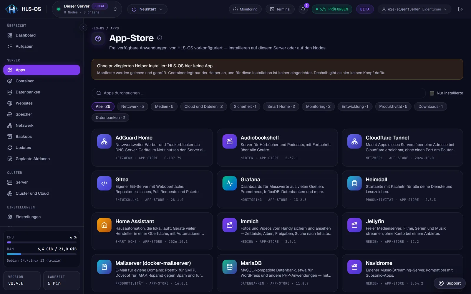Enable the Nur installierte checkbox
This screenshot has width=471, height=294.
432,93
